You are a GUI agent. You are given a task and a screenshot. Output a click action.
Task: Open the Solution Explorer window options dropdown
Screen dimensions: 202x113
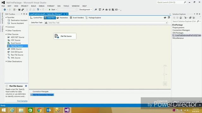[x=194, y=14]
